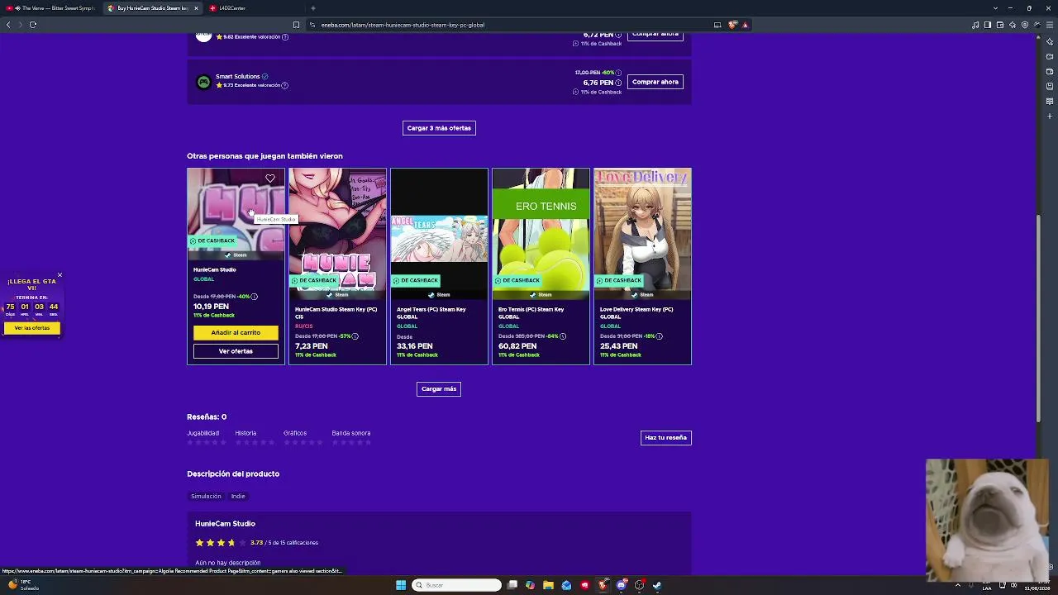Viewport: 1058px width, 595px height.
Task: Click the Historia star rating row
Action: click(x=255, y=443)
